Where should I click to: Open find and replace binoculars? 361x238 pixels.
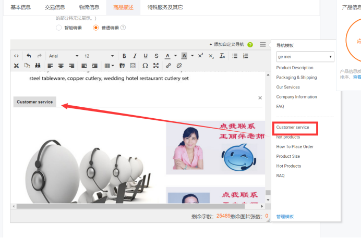point(38,66)
